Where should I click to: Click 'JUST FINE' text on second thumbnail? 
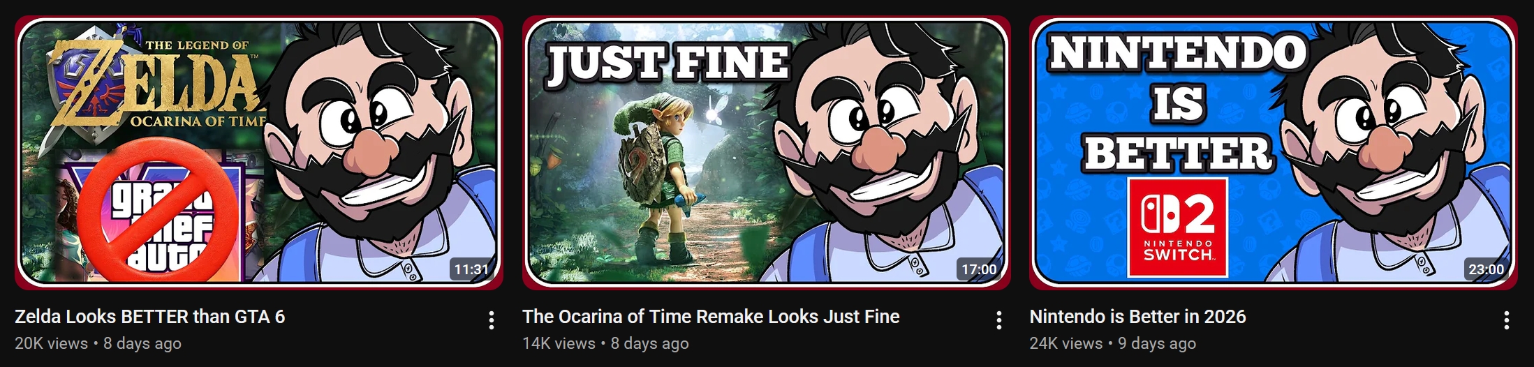668,64
